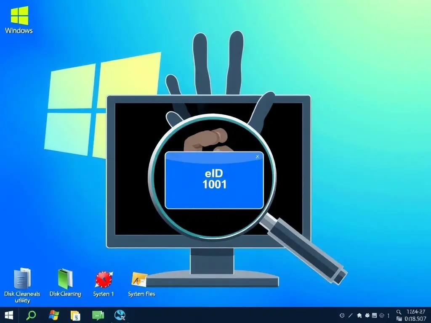Close the blue eID 1001 dialog
Screen dimensions: 431x323
click(257, 156)
